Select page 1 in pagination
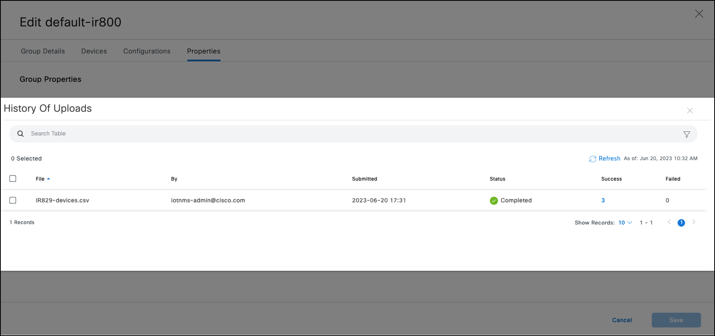 pyautogui.click(x=681, y=223)
